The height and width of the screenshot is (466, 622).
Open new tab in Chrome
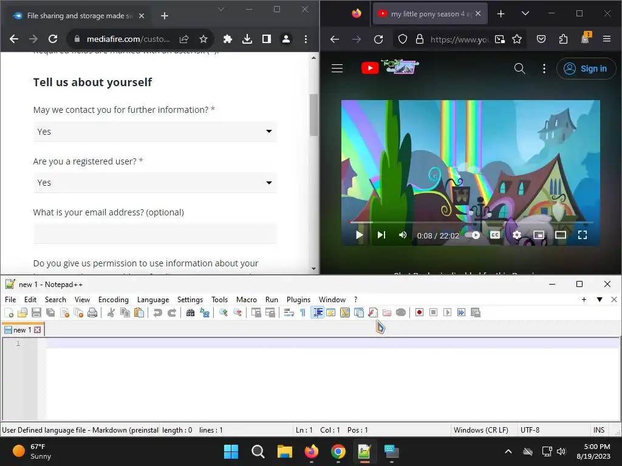click(165, 16)
